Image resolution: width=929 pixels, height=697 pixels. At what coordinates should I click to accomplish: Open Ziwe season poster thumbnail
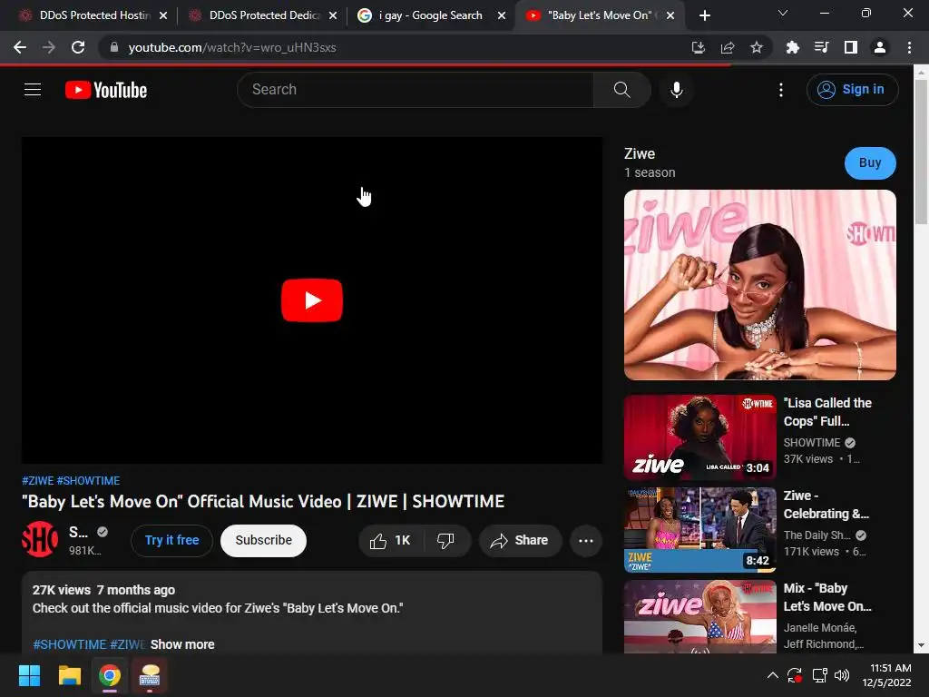759,284
